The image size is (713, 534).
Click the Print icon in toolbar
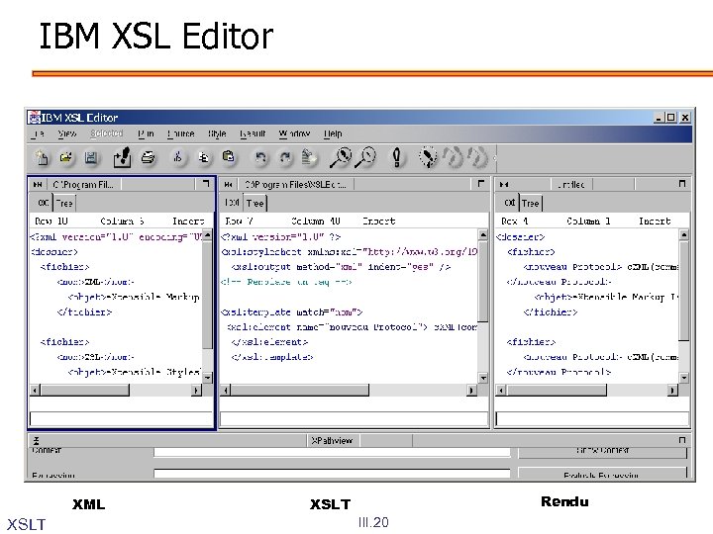click(x=149, y=157)
